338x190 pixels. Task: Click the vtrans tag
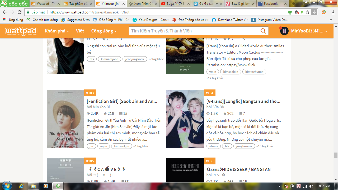tap(214, 146)
